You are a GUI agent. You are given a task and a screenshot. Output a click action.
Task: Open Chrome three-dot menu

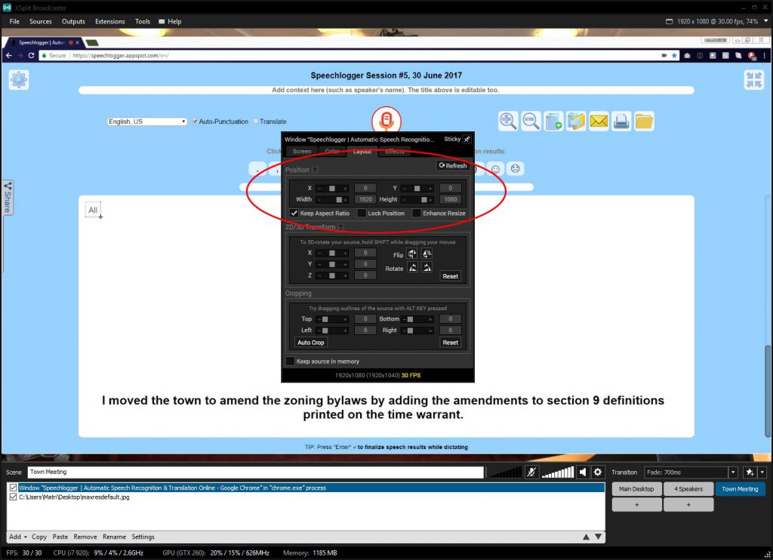tap(765, 55)
